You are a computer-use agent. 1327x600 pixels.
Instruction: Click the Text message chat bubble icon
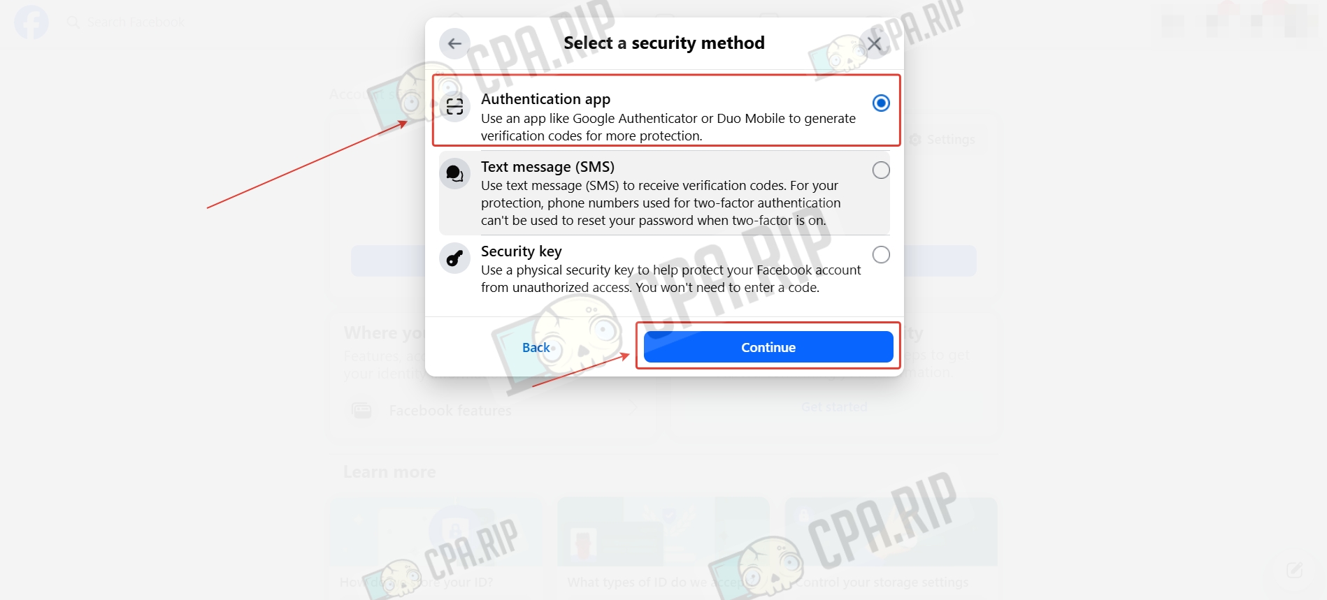[x=454, y=173]
